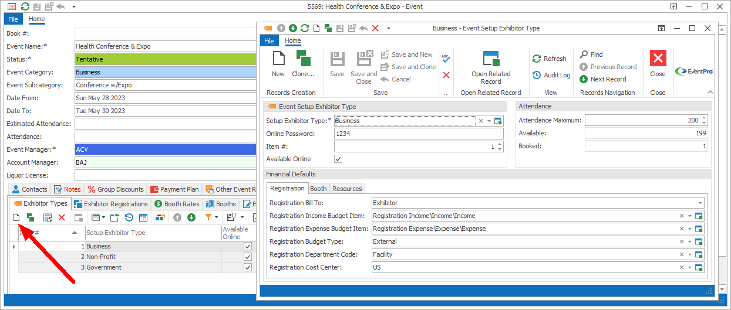Image resolution: width=731 pixels, height=310 pixels.
Task: Switch to the Resources financial defaults tab
Action: tap(347, 189)
